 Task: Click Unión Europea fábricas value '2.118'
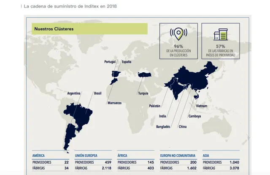[107, 168]
